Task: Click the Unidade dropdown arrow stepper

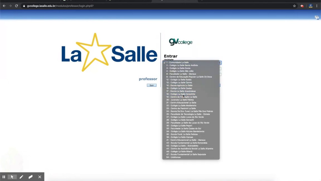Action: click(x=220, y=63)
